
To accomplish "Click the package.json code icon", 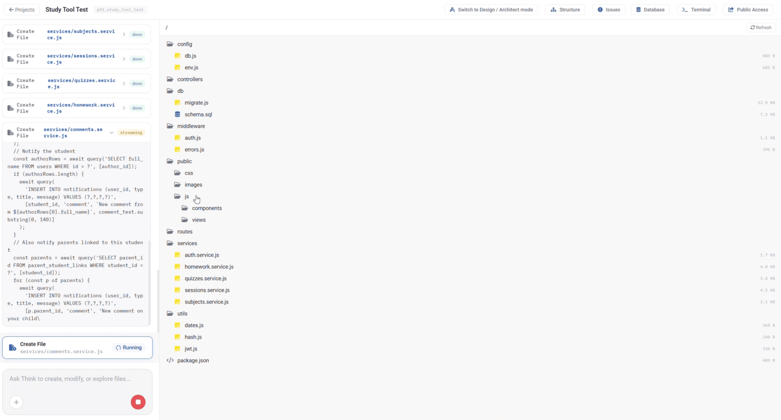I will (170, 360).
